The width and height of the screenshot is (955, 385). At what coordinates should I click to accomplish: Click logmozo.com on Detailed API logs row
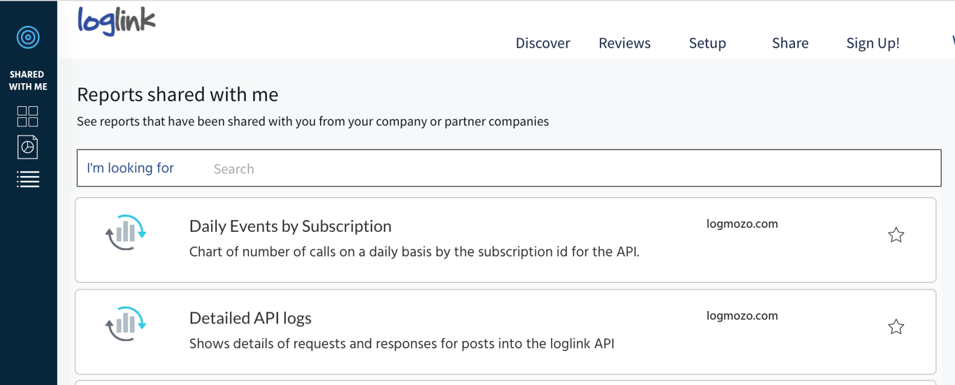click(742, 316)
